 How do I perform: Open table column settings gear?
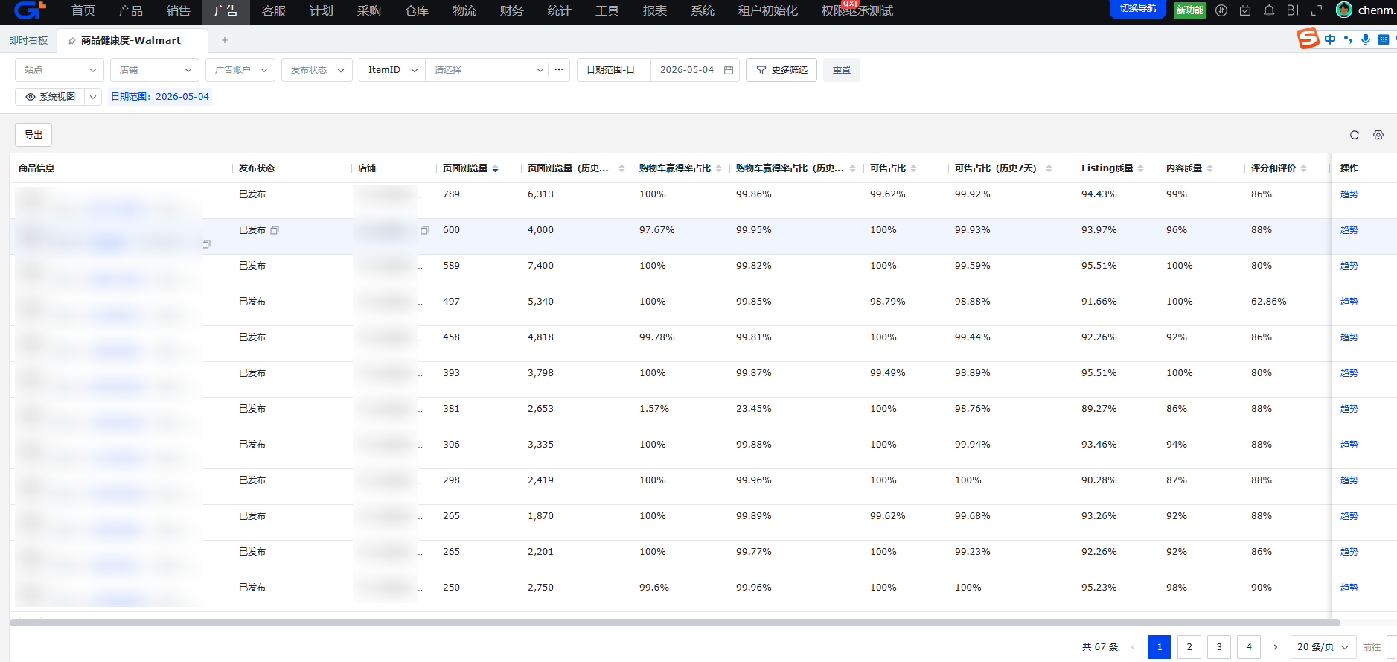1378,135
